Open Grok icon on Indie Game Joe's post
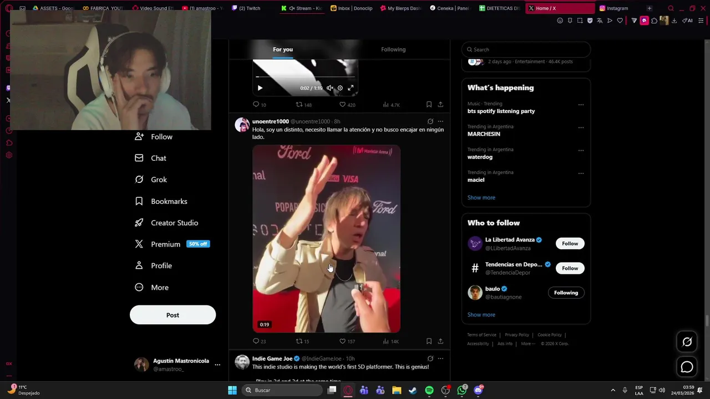710x399 pixels. tap(430, 359)
